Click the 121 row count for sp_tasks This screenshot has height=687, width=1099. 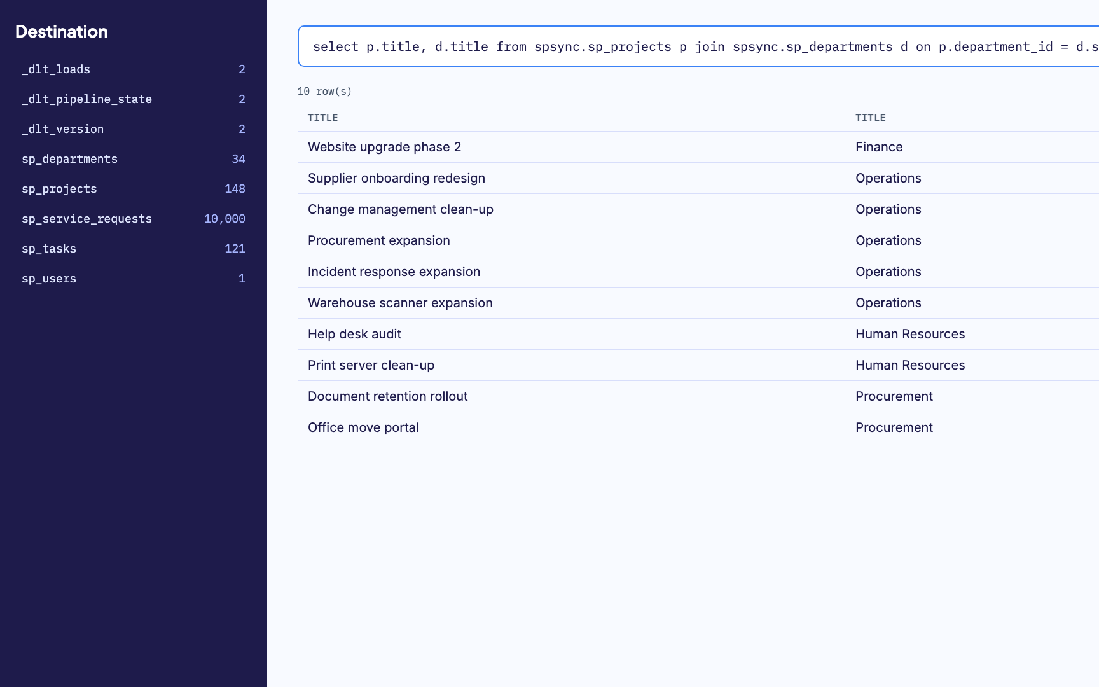235,249
